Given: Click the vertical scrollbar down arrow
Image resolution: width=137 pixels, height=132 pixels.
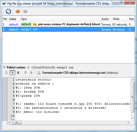Looking at the screenshot, I should pyautogui.click(x=133, y=118).
